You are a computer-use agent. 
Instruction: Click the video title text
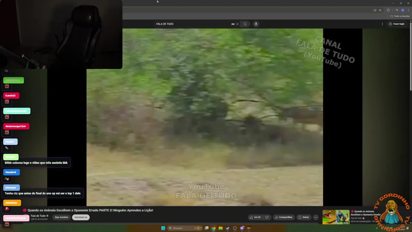tap(90, 210)
